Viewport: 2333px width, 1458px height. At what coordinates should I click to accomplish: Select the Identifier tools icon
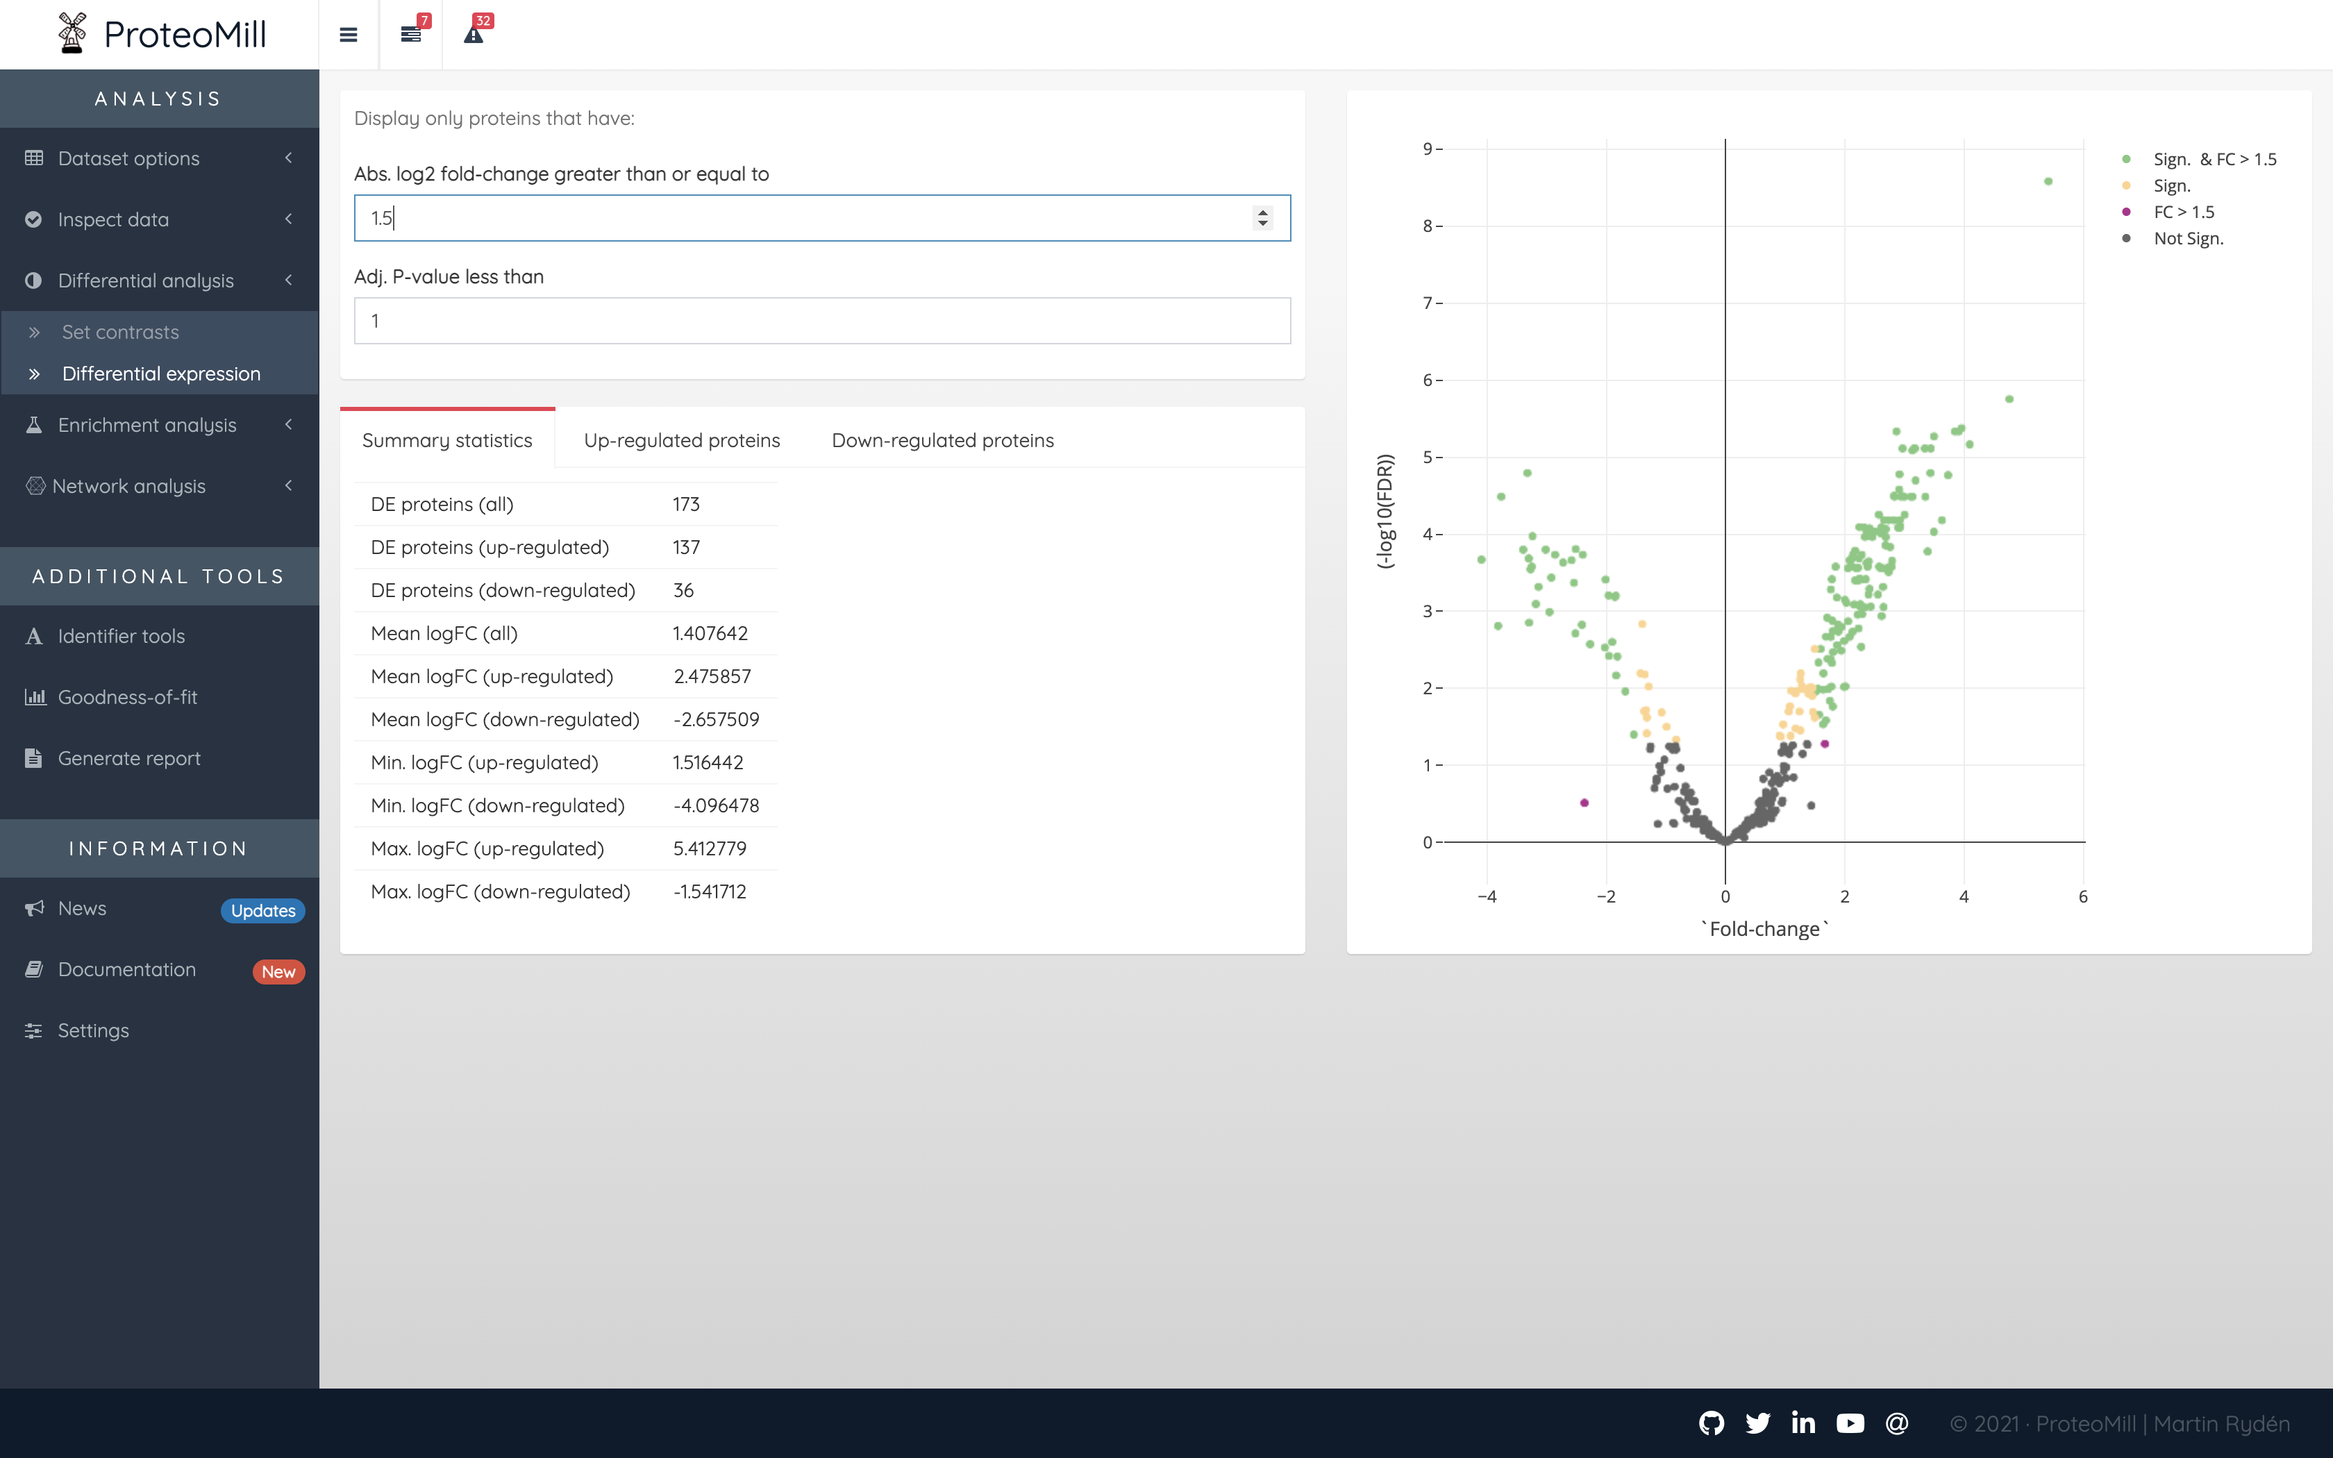pos(33,635)
